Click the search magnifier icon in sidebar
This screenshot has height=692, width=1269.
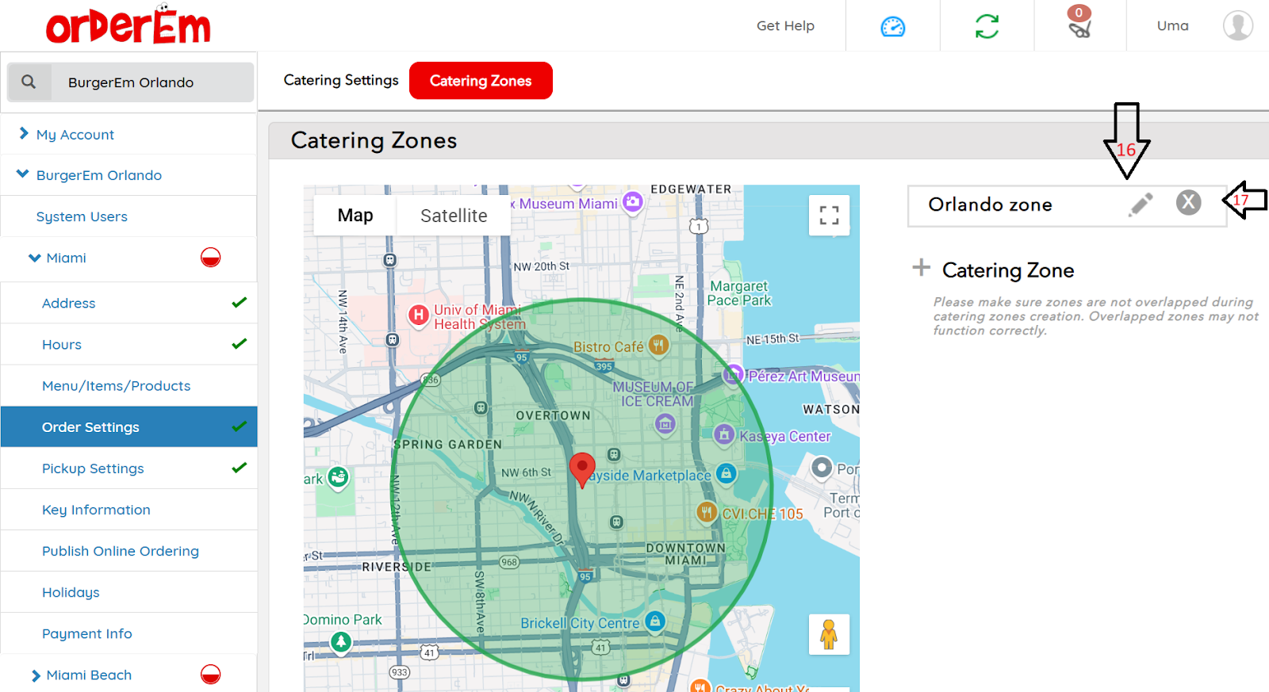[x=29, y=82]
